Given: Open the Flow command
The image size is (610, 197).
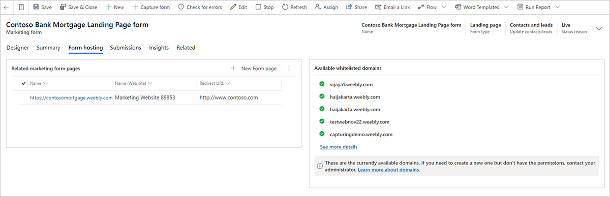Looking at the screenshot, I should 427,8.
